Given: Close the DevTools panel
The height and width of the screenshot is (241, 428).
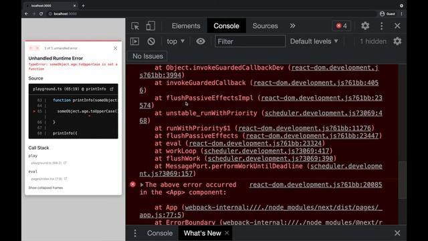Looking at the screenshot, I should click(x=397, y=26).
